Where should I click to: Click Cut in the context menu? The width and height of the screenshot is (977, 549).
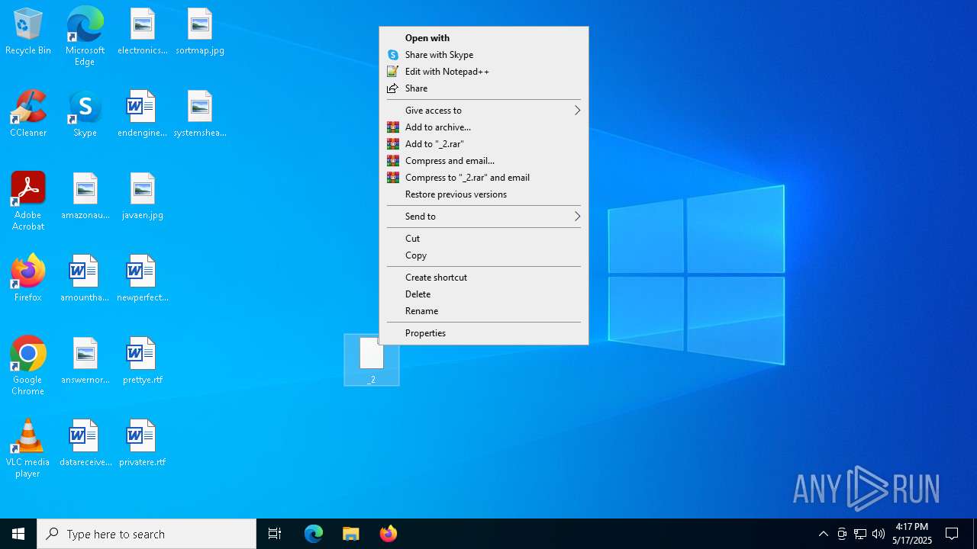click(484, 239)
